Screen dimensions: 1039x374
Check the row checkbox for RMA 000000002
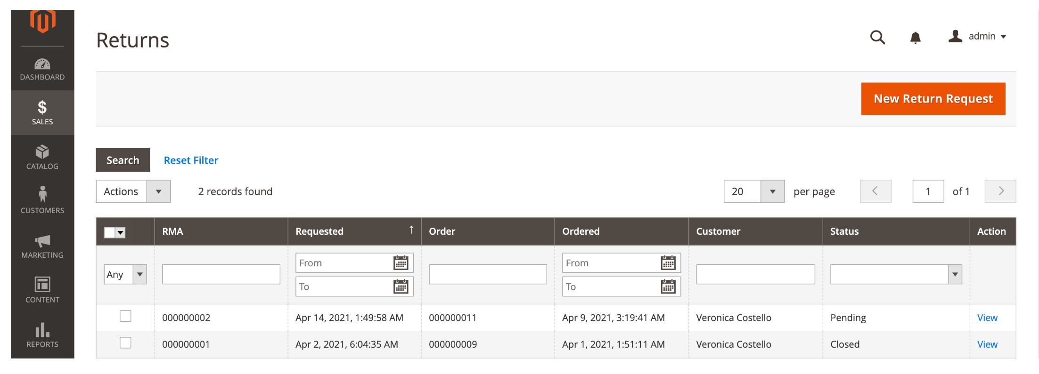click(125, 317)
